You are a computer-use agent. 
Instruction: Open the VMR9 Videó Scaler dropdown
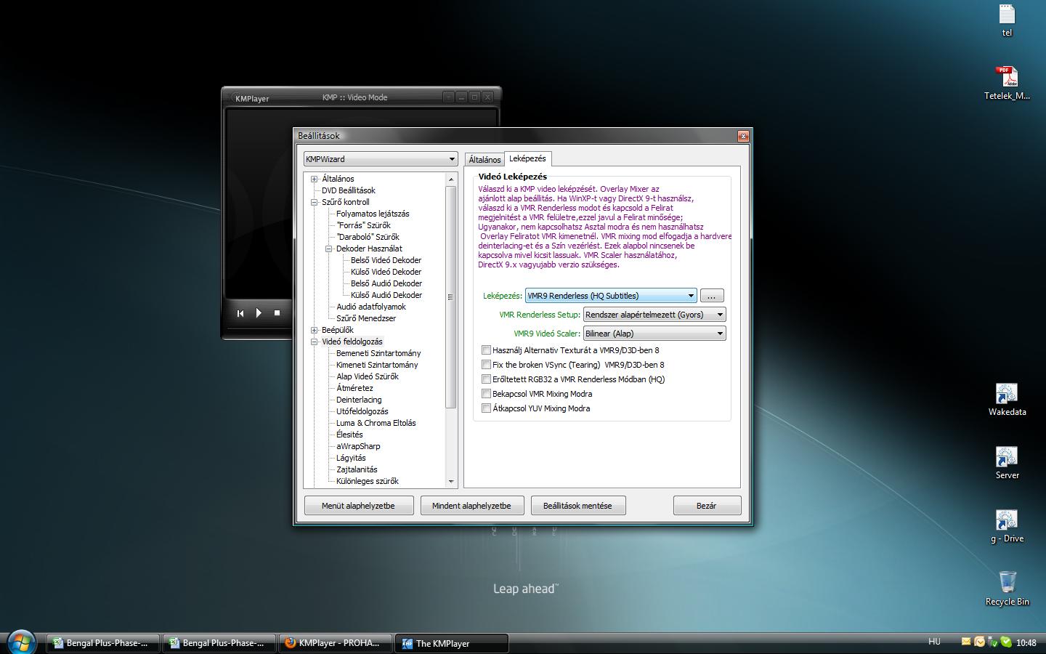tap(654, 334)
